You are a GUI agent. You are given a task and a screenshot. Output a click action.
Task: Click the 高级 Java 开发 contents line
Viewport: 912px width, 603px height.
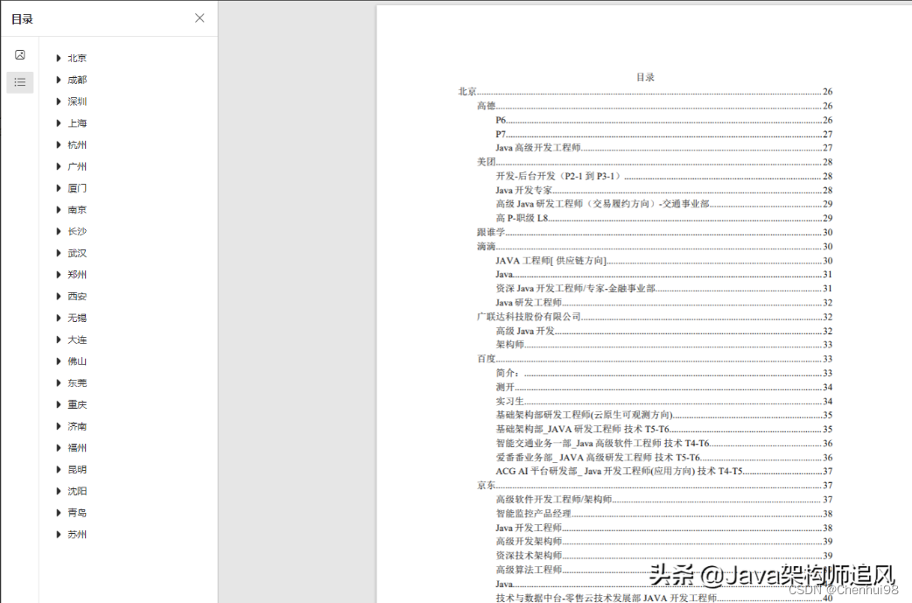click(x=663, y=331)
